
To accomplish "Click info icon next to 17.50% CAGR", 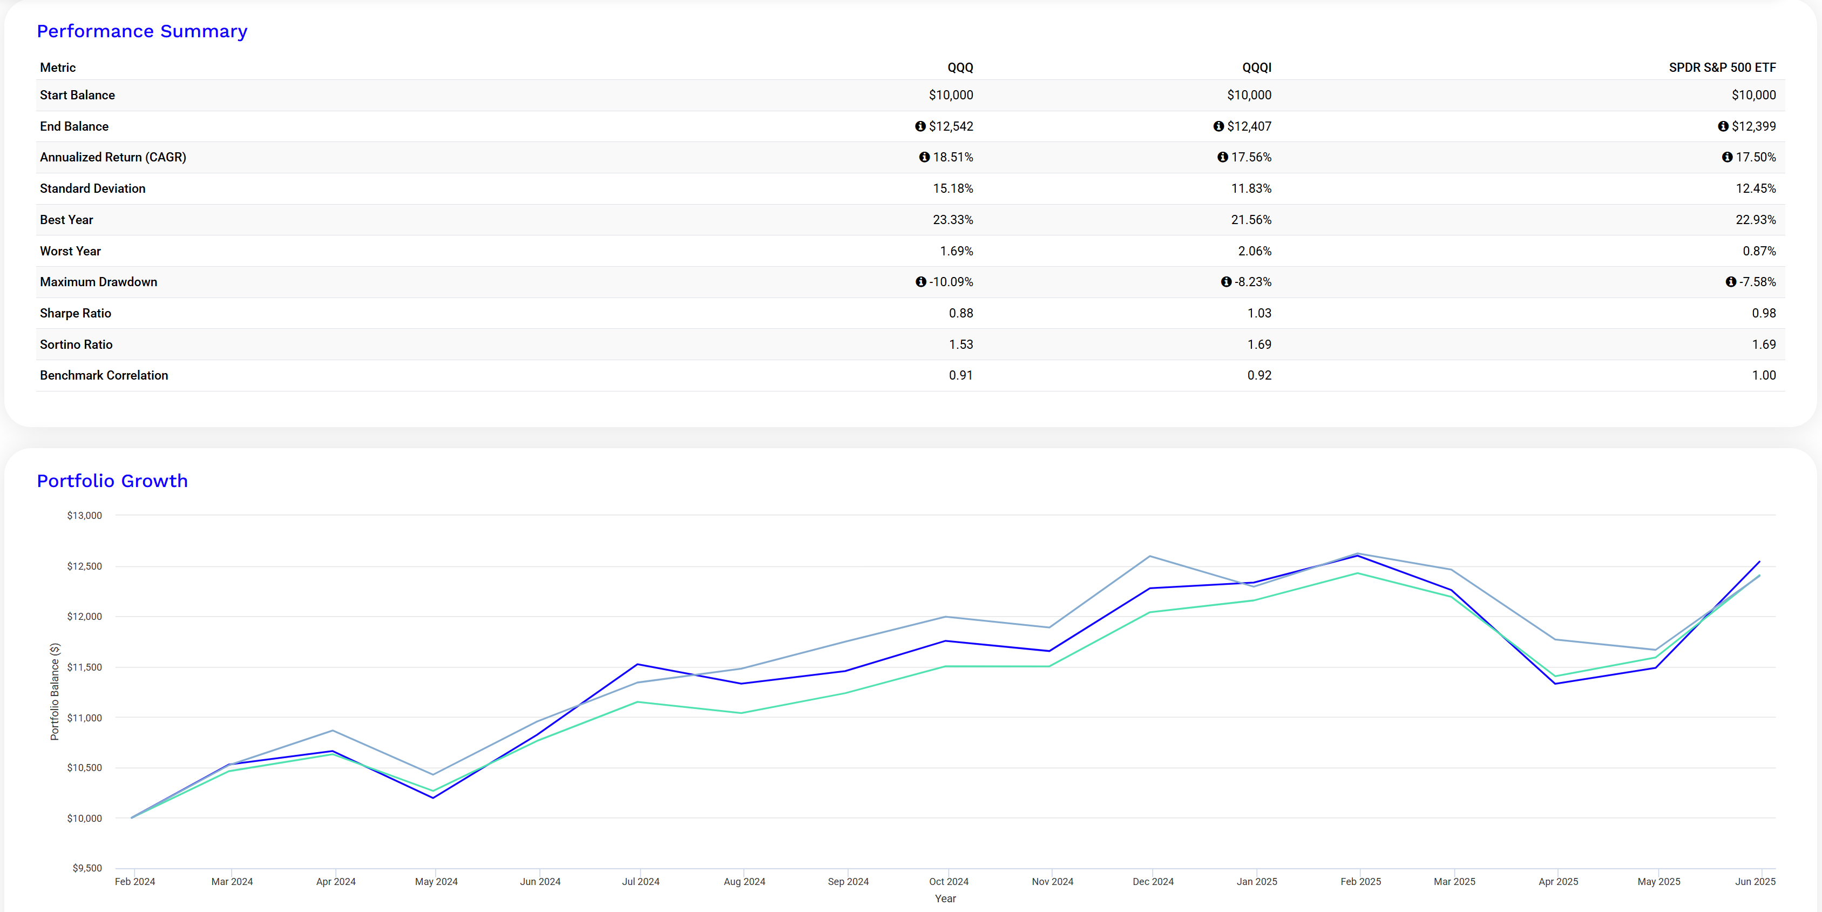I will [1727, 157].
